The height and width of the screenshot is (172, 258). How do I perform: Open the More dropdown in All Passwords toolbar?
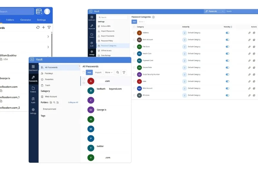[109, 72]
